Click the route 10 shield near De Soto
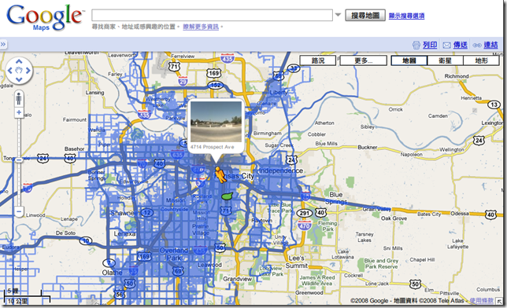This screenshot has width=507, height=308. 86,240
